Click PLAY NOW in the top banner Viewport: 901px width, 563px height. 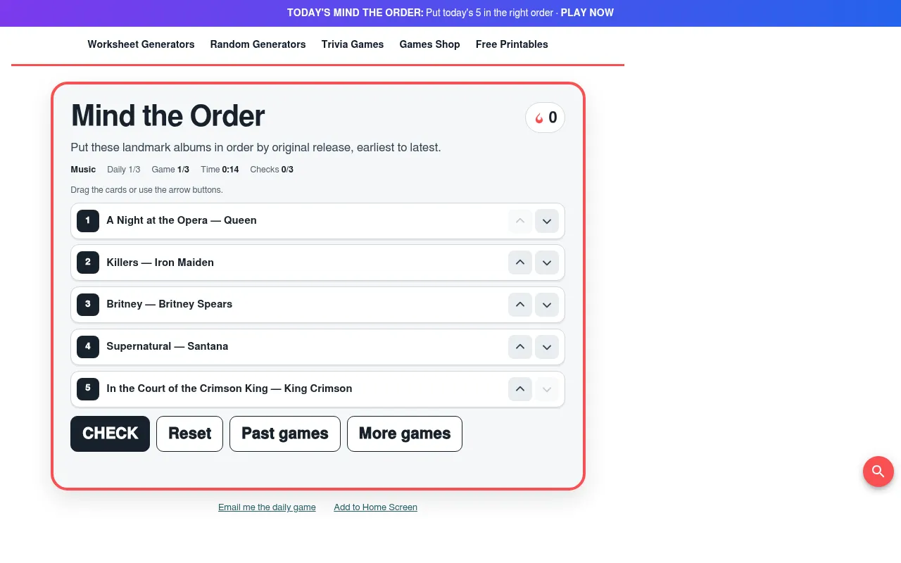tap(587, 13)
